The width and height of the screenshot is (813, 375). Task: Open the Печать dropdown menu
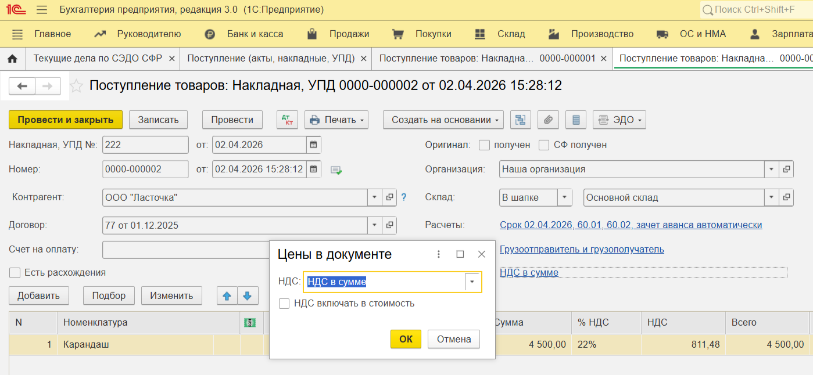point(336,120)
